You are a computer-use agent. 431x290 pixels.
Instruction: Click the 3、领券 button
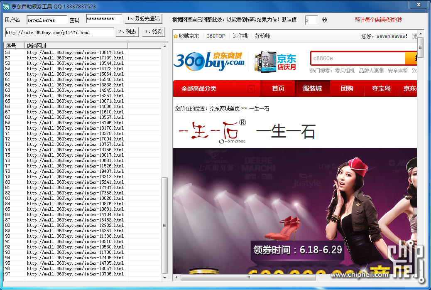click(153, 32)
